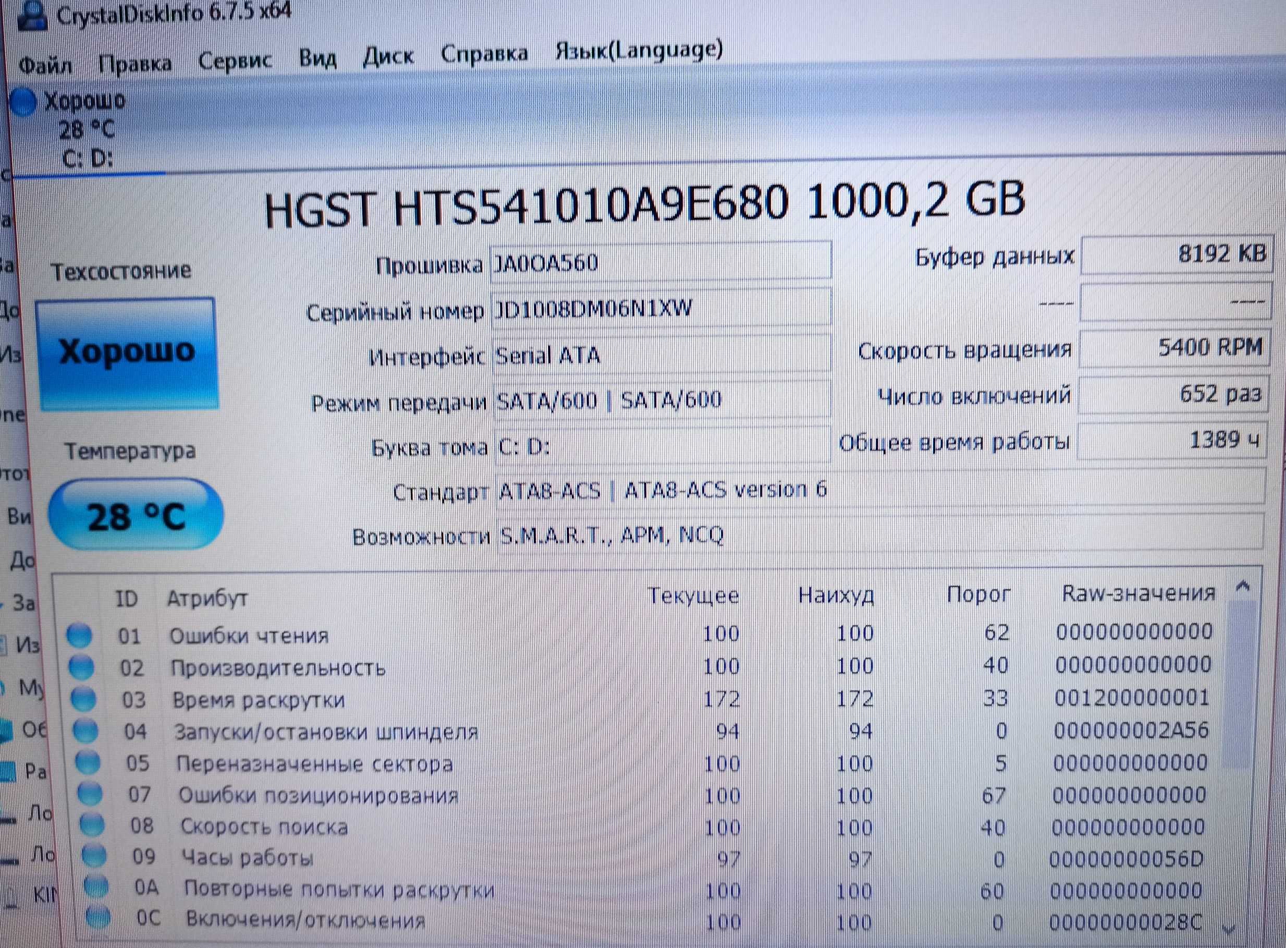This screenshot has height=948, width=1286.
Task: Click raw value 0000000028C
Action: [1126, 922]
